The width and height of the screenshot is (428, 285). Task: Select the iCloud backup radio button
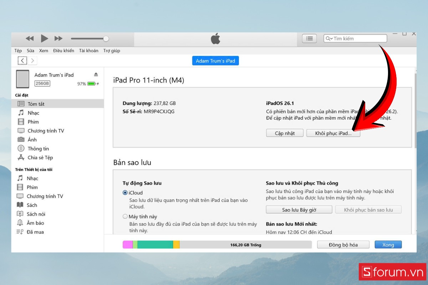point(125,192)
